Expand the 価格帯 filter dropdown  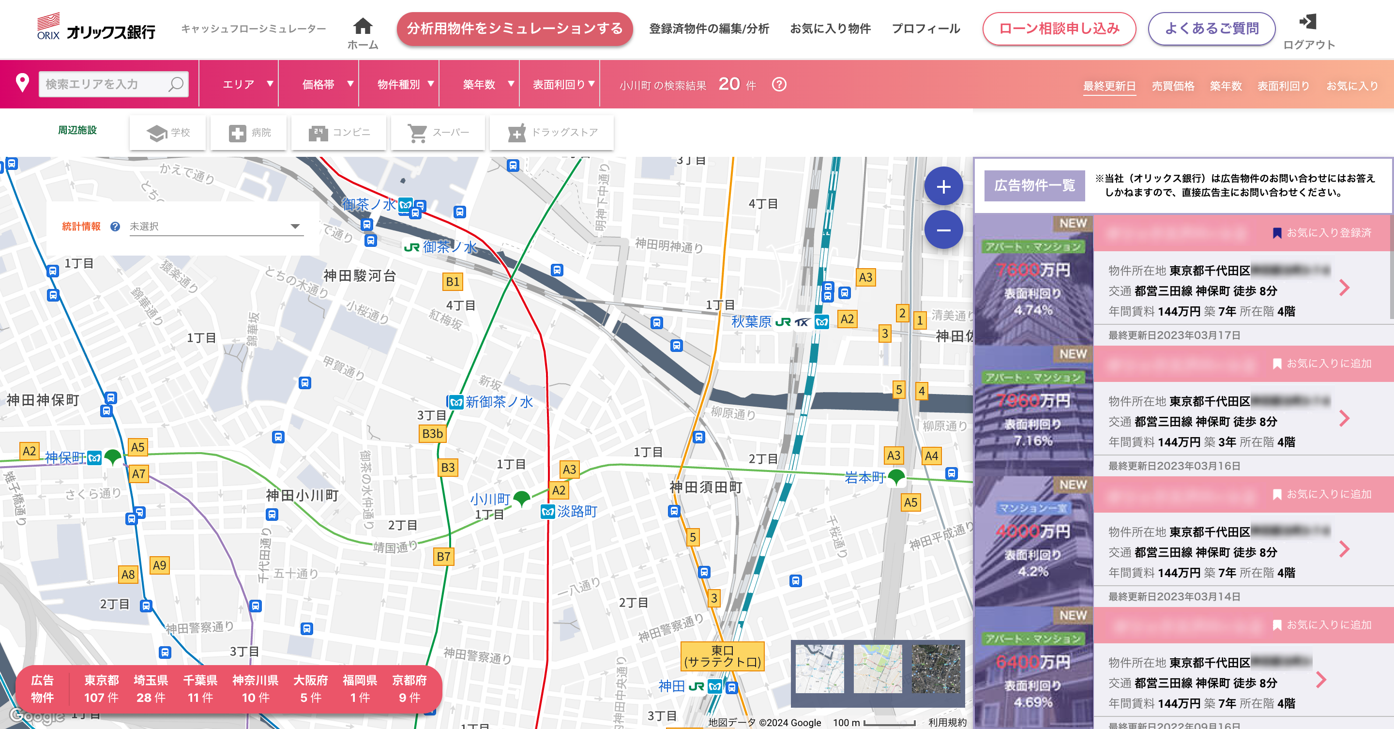tap(319, 84)
